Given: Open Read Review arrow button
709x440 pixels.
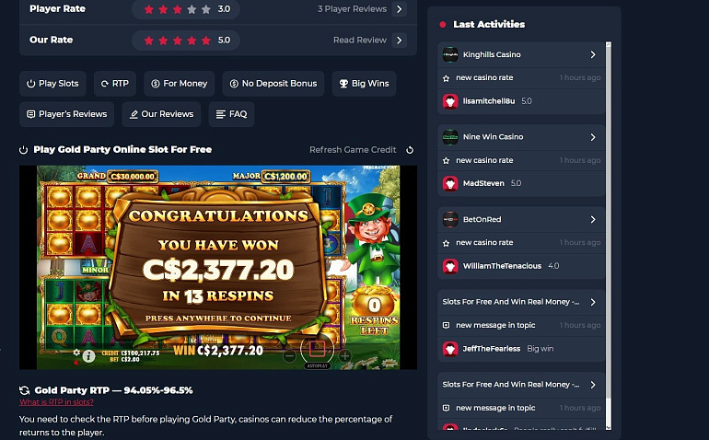Looking at the screenshot, I should pyautogui.click(x=400, y=41).
